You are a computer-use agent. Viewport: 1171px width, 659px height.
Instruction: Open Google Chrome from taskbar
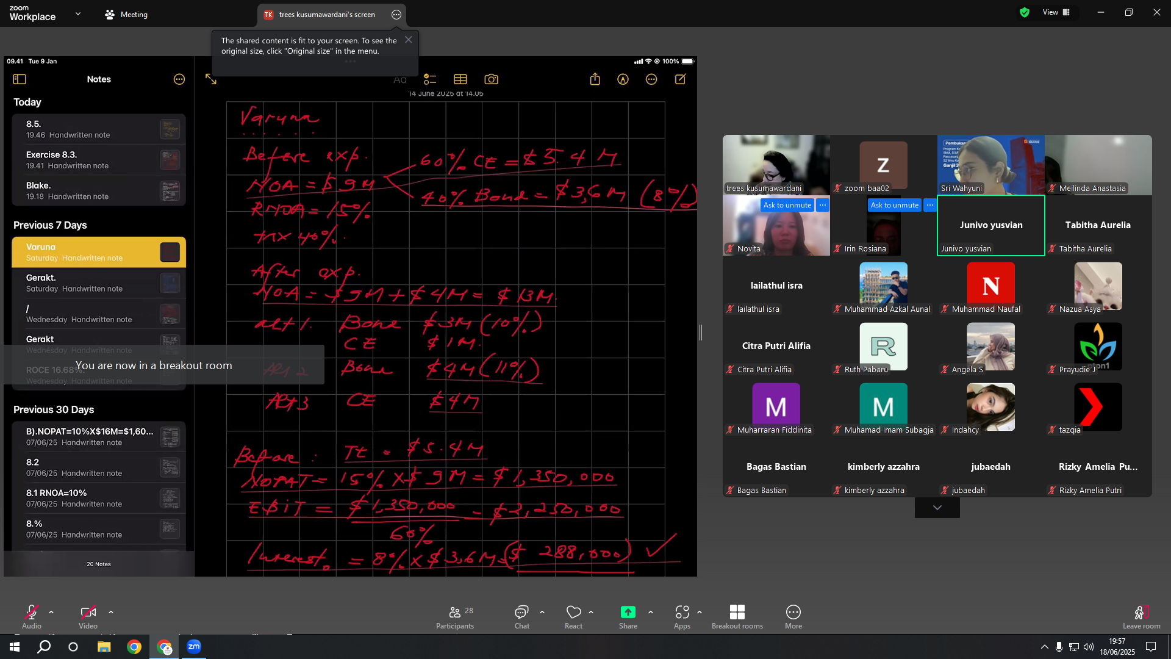pos(134,647)
